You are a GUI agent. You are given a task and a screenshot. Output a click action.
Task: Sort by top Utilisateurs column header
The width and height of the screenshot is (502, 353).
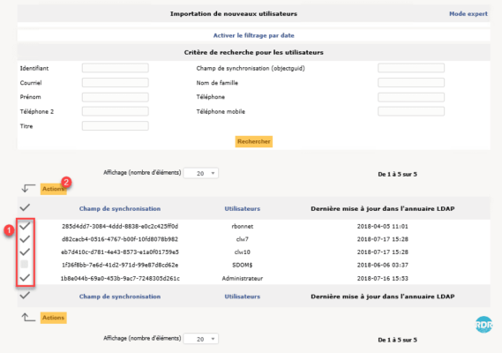(x=243, y=209)
